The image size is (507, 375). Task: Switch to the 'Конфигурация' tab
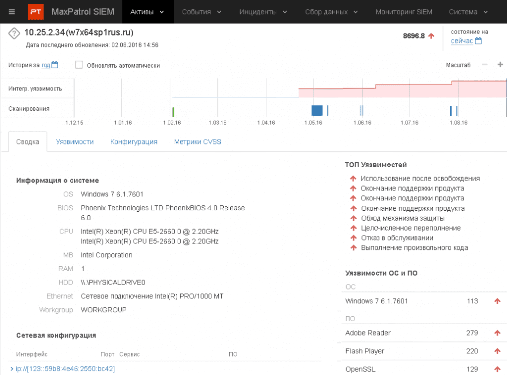(134, 142)
